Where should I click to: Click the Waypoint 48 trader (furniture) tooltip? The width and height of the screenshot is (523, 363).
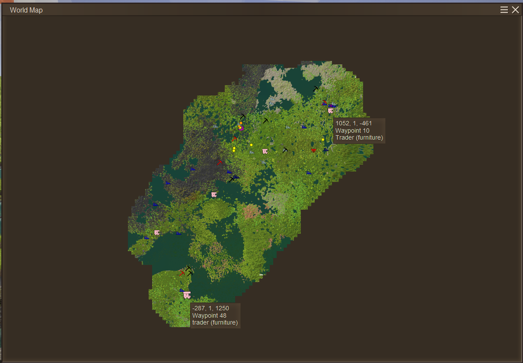pyautogui.click(x=215, y=315)
